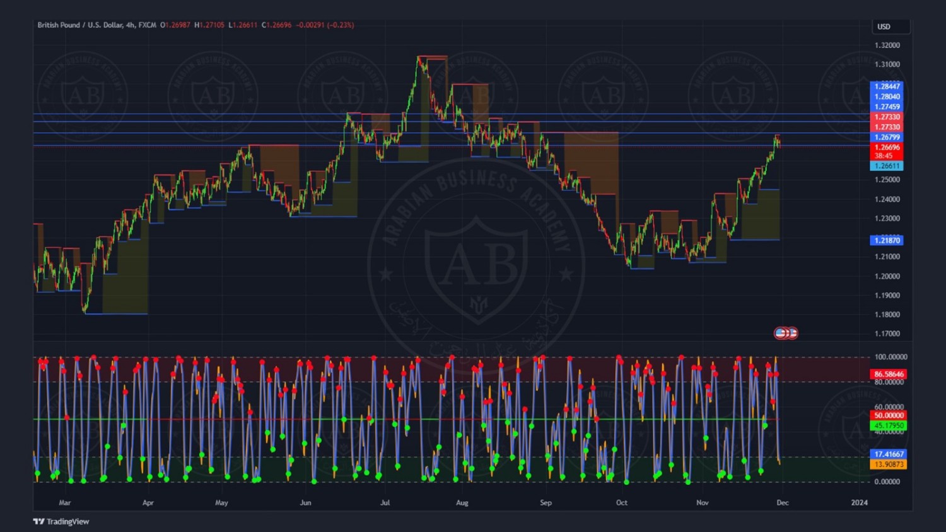This screenshot has width=946, height=532.
Task: Click the high value H1.27105
Action: click(209, 25)
